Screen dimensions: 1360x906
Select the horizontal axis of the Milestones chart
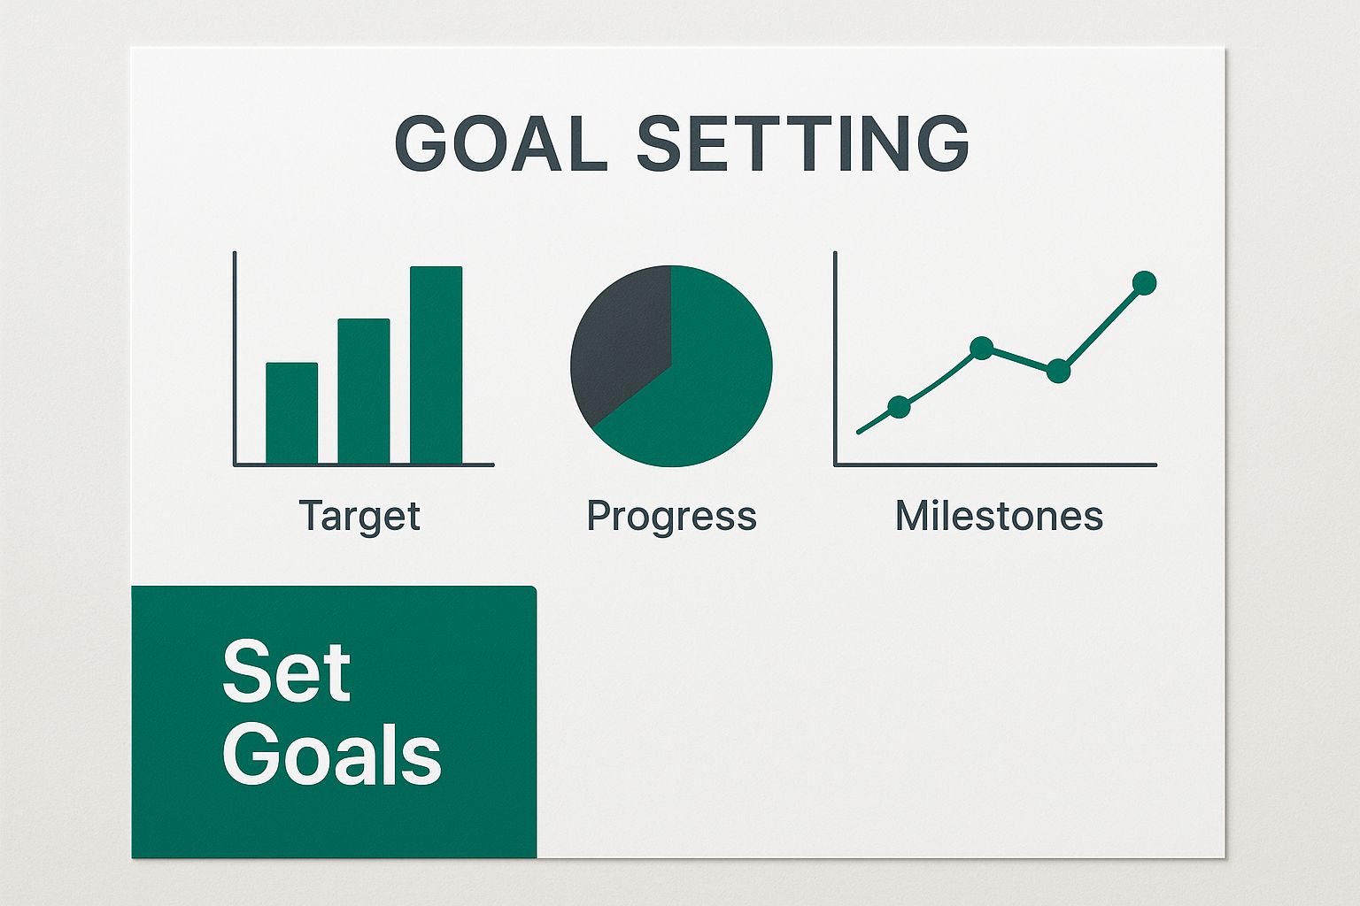pyautogui.click(x=995, y=464)
